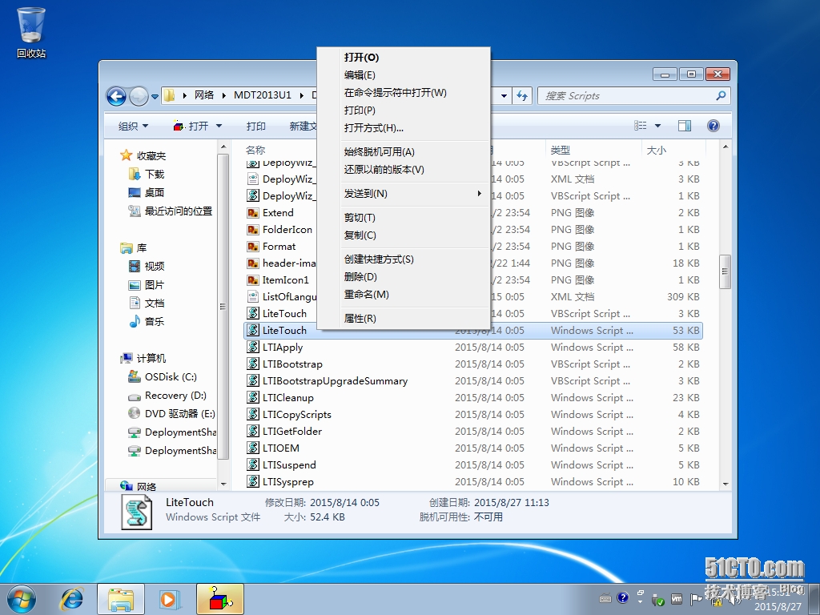The width and height of the screenshot is (820, 615).
Task: Choose 始终脱机可用(A) menu item
Action: coord(404,152)
